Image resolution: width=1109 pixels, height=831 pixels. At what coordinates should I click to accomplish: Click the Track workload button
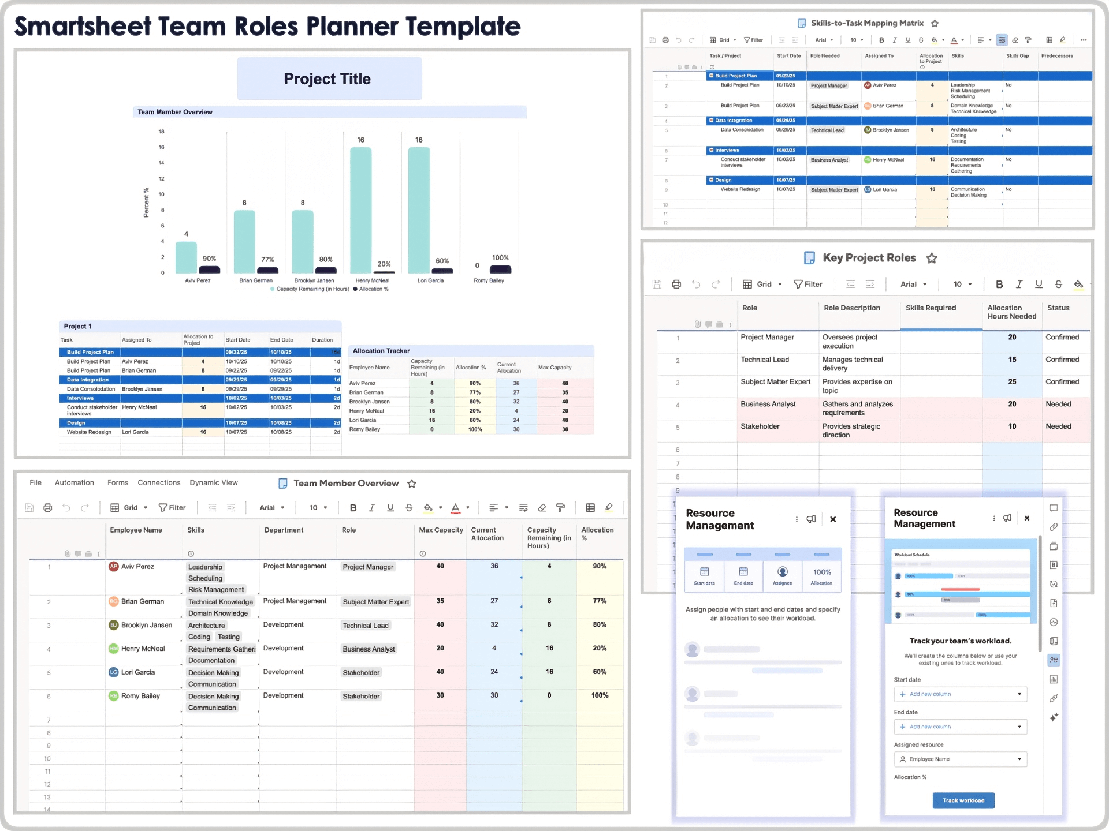963,800
